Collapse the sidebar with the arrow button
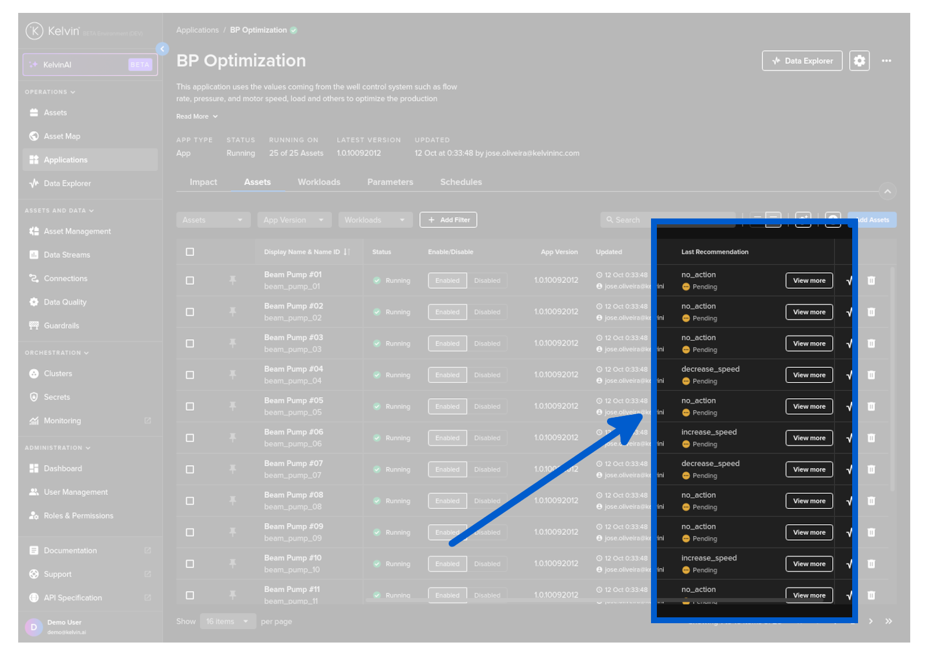This screenshot has height=656, width=929. [x=162, y=49]
